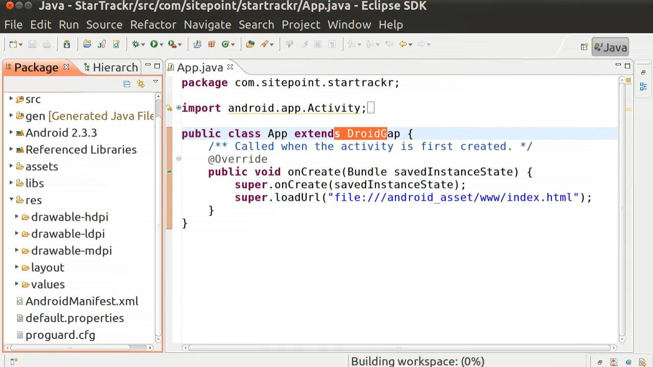Click the green Run button icon
Screen dimensions: 653x367
click(154, 44)
